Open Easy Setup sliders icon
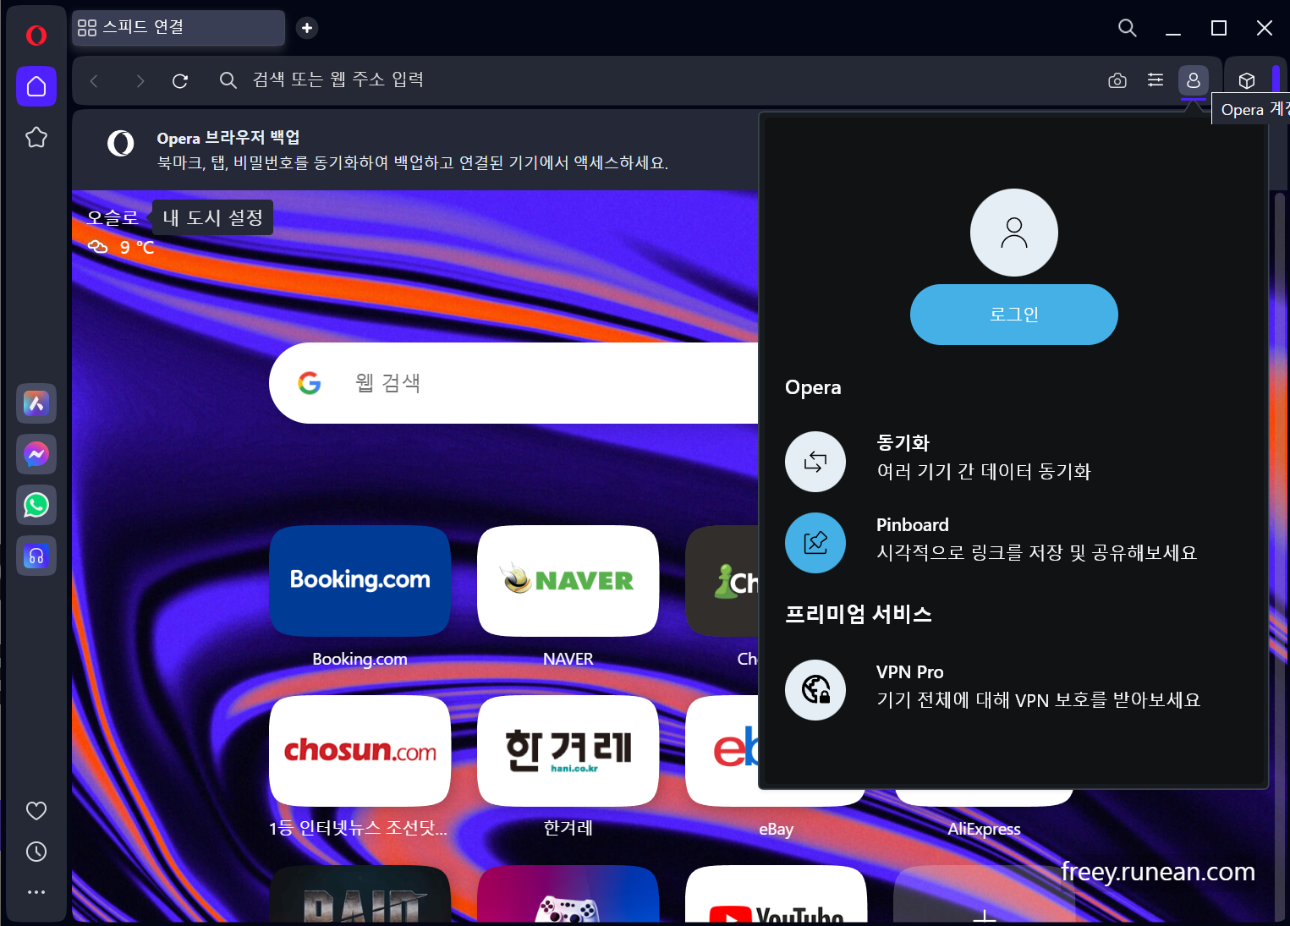This screenshot has width=1290, height=926. coord(1156,79)
